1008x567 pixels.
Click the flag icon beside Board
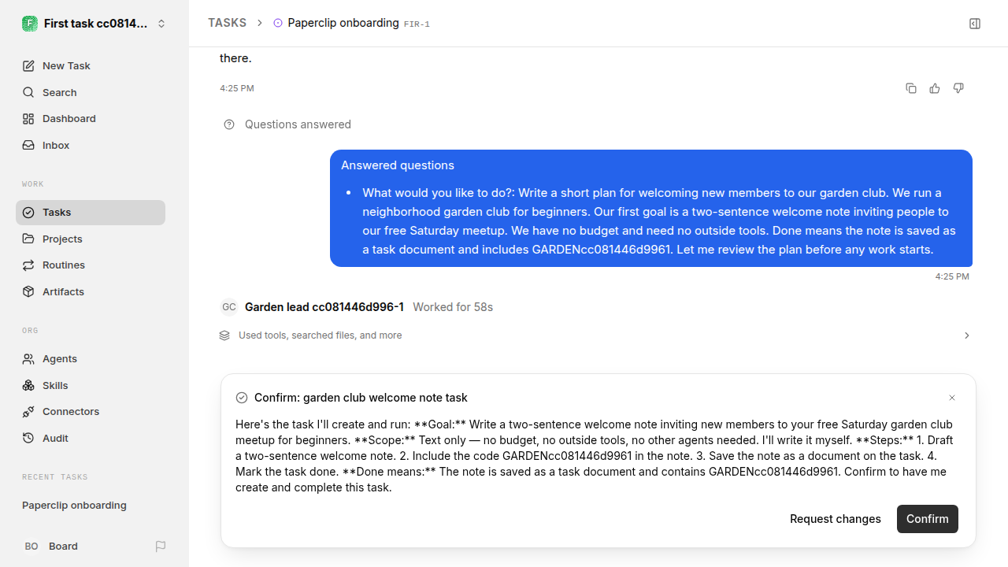161,546
